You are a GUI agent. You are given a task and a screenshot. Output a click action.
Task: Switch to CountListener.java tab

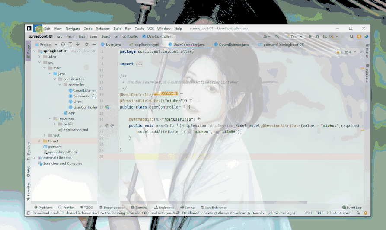[231, 45]
